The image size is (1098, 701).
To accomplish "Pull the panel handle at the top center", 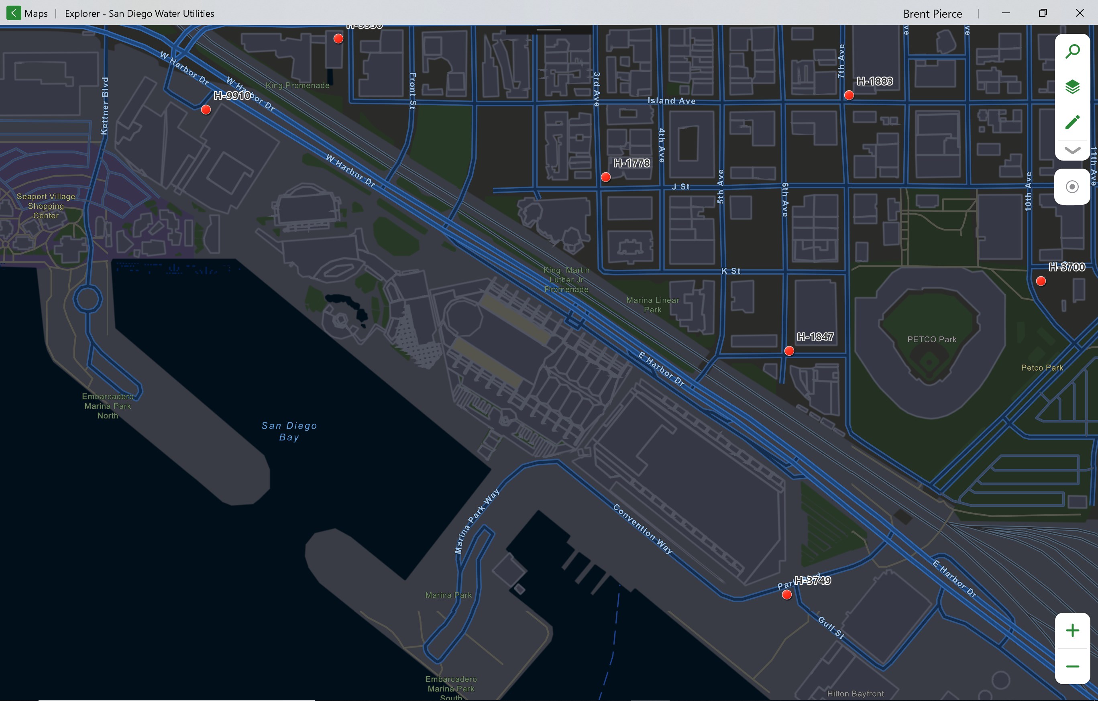I will pos(549,30).
